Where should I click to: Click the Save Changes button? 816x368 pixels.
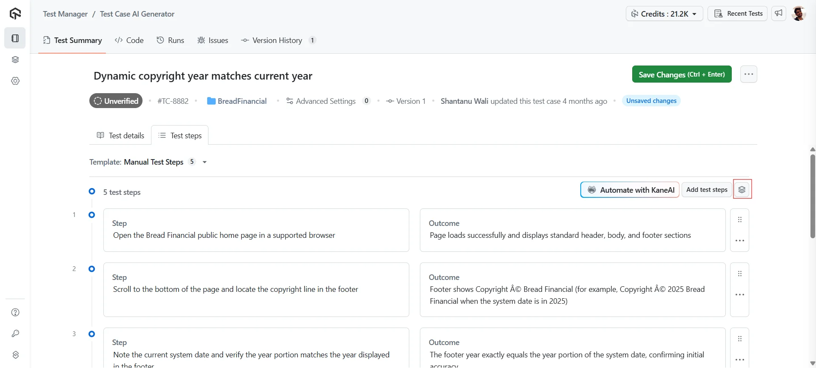pos(682,74)
